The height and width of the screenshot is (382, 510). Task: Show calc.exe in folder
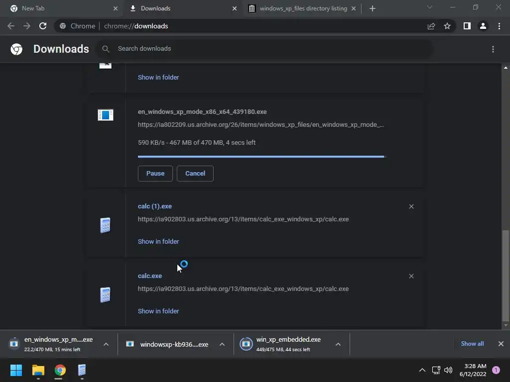pyautogui.click(x=158, y=311)
